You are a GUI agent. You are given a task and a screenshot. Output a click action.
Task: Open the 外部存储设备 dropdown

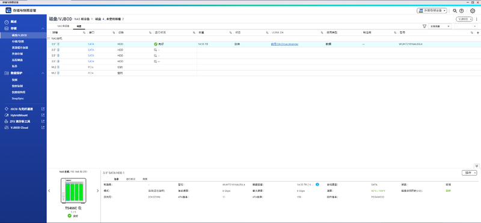(x=432, y=11)
